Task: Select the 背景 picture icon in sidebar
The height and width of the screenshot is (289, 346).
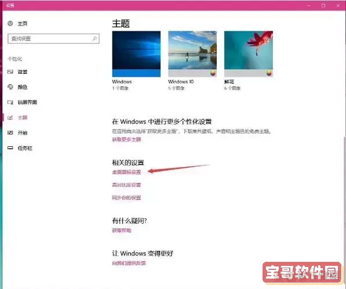Action: 10,72
